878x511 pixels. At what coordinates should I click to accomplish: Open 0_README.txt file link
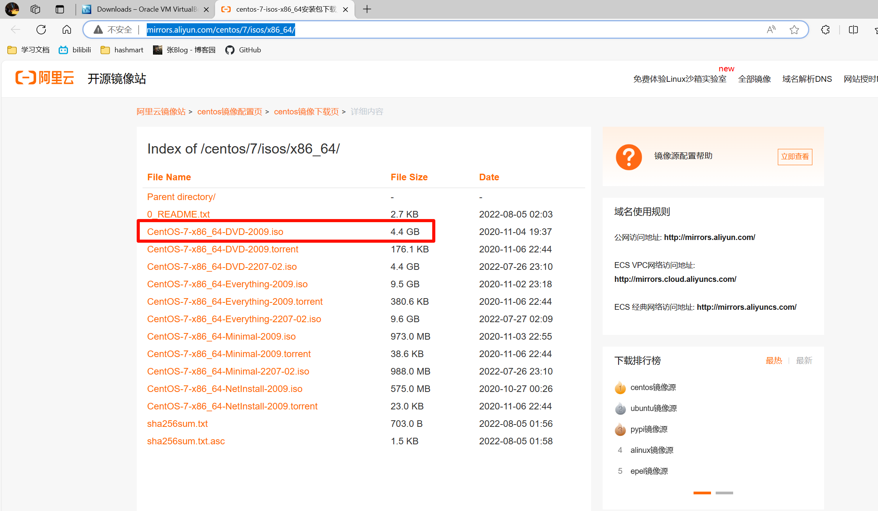click(178, 214)
